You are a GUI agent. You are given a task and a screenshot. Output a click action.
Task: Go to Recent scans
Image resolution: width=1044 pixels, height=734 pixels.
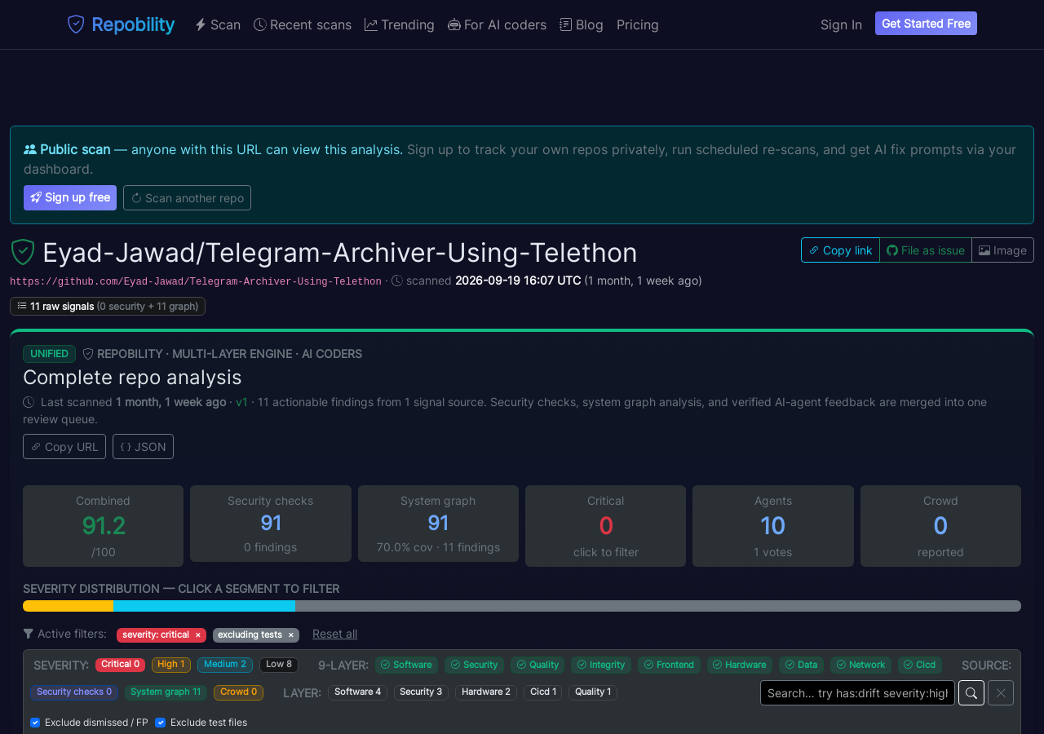[303, 24]
